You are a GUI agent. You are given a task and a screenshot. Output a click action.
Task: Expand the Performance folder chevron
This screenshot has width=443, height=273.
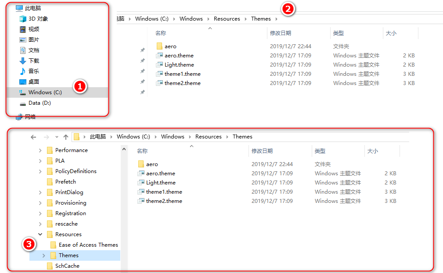(40, 150)
